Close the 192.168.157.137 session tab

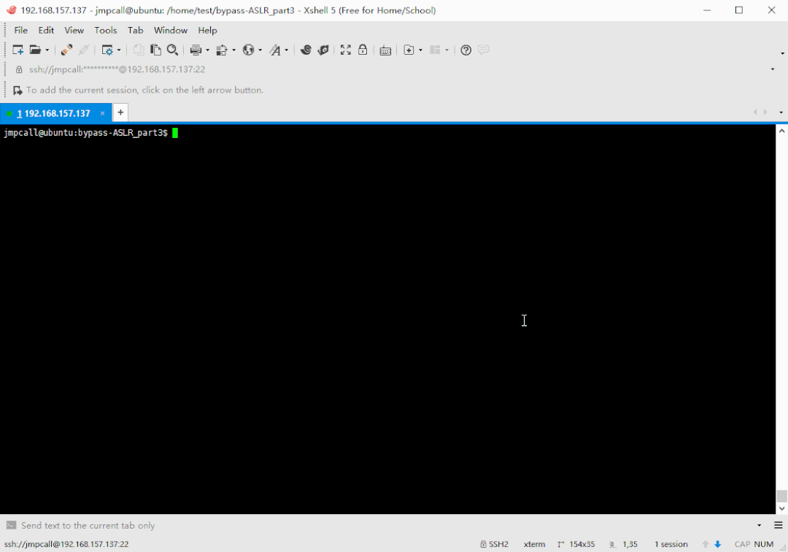[x=103, y=114]
